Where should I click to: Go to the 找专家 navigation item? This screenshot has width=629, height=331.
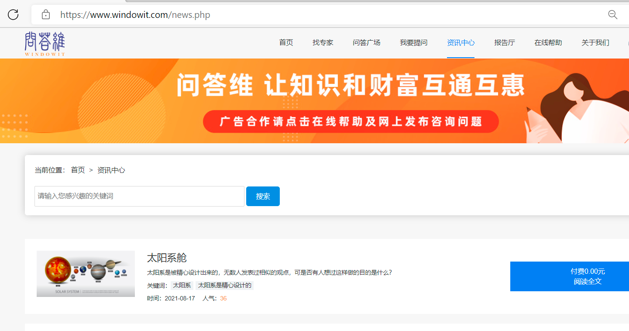[323, 43]
